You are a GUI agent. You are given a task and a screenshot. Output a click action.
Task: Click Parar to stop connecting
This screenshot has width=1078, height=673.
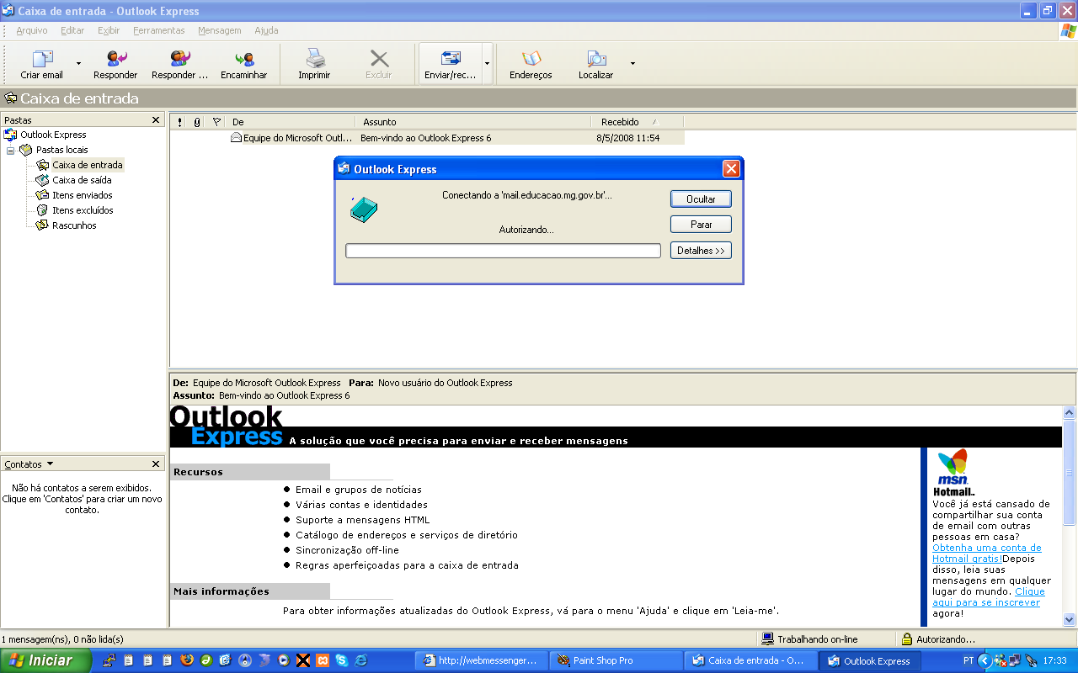coord(701,225)
